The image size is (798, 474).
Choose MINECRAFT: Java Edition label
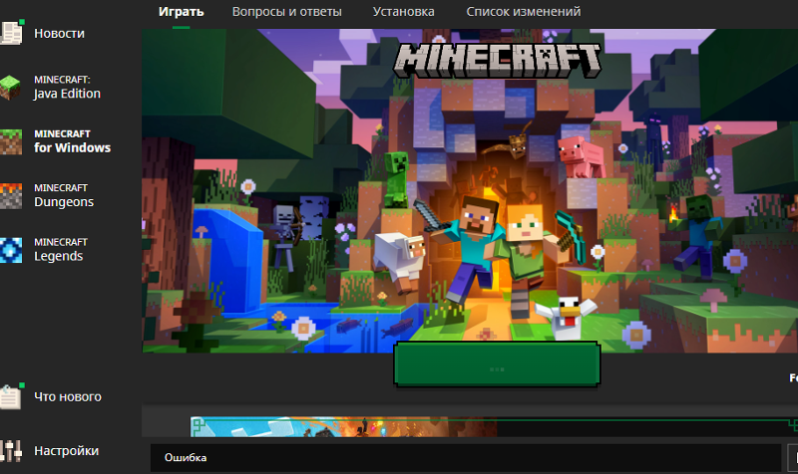tap(67, 88)
